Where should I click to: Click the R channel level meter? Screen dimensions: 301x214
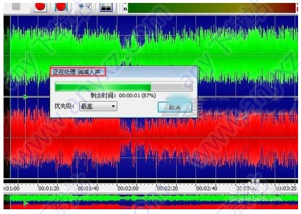(x=211, y=8)
